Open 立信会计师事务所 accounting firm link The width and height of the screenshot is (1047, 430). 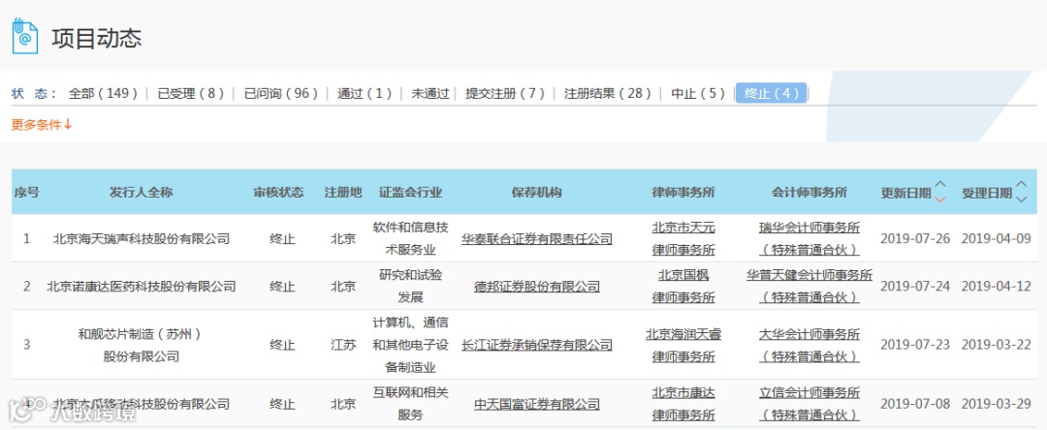pyautogui.click(x=809, y=404)
